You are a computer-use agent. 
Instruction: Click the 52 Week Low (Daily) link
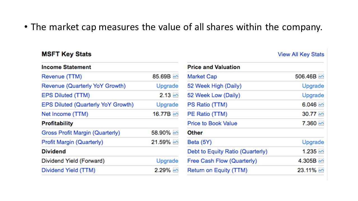tap(214, 95)
